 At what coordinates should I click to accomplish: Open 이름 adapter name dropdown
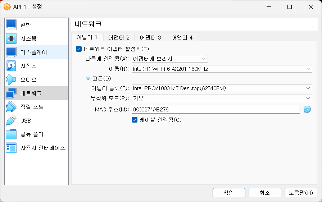(222, 69)
